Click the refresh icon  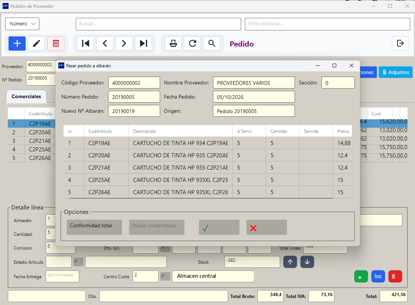192,44
